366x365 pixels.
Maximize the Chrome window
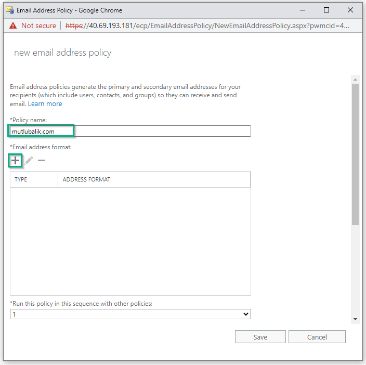pos(326,10)
